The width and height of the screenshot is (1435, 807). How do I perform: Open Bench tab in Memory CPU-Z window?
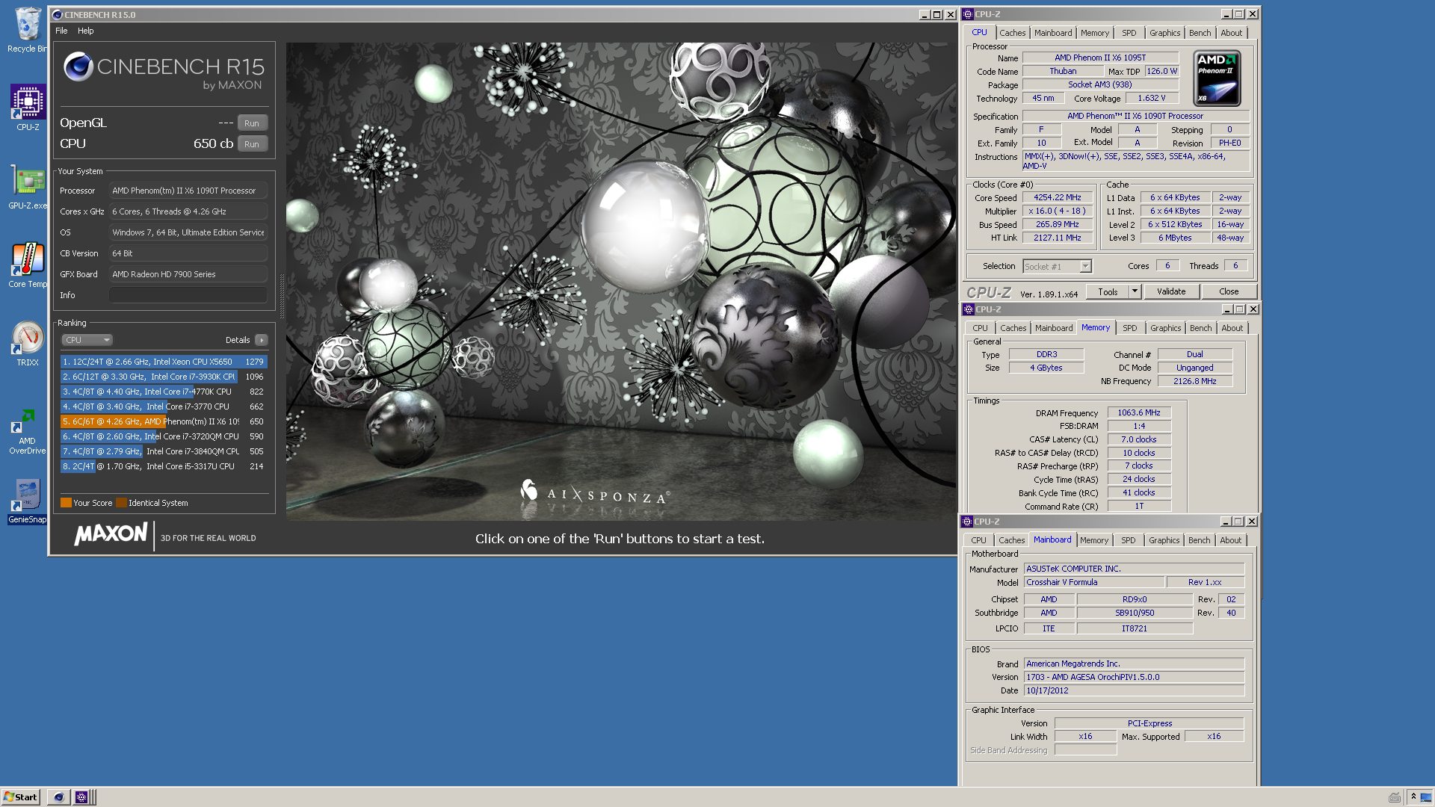point(1200,328)
